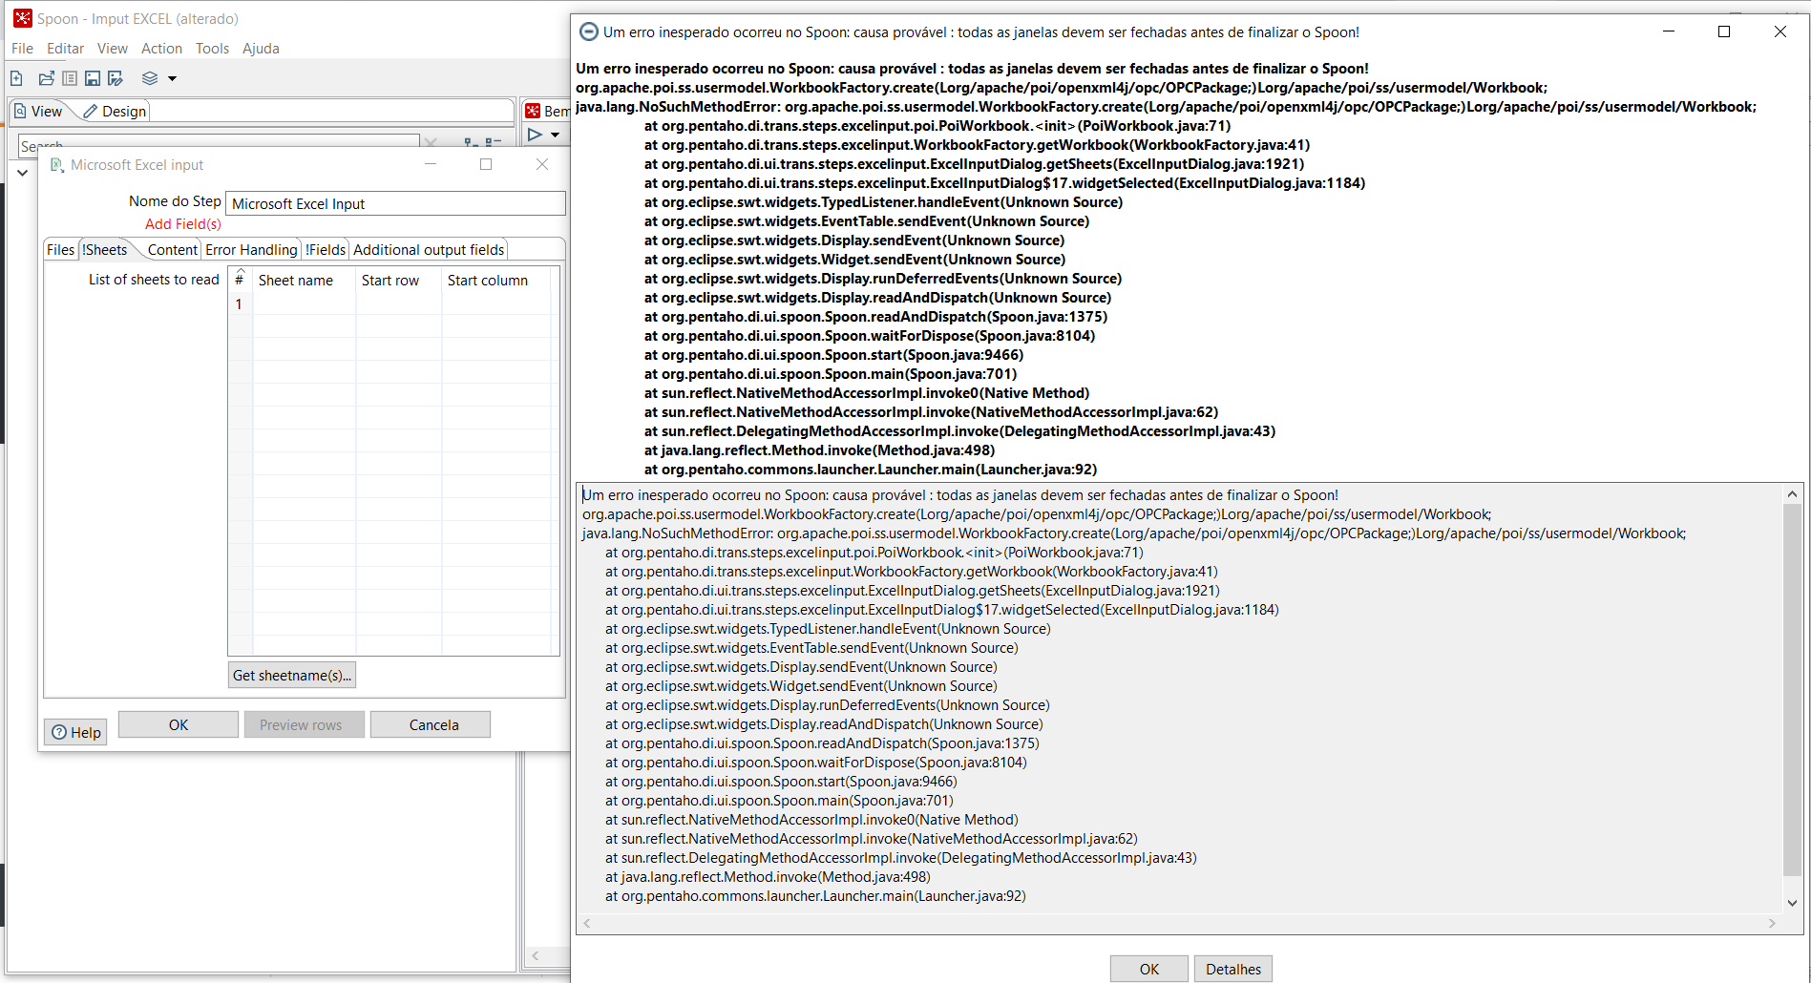Click the Open file toolbar icon
Viewport: 1811px width, 983px height.
click(x=46, y=78)
